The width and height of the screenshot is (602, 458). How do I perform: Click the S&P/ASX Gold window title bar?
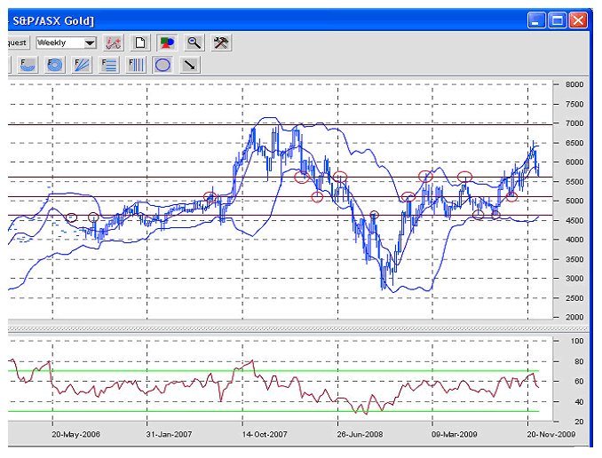pos(266,19)
